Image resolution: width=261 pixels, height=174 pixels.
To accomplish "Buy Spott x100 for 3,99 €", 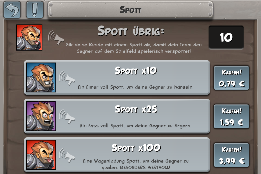I will [x=231, y=155].
